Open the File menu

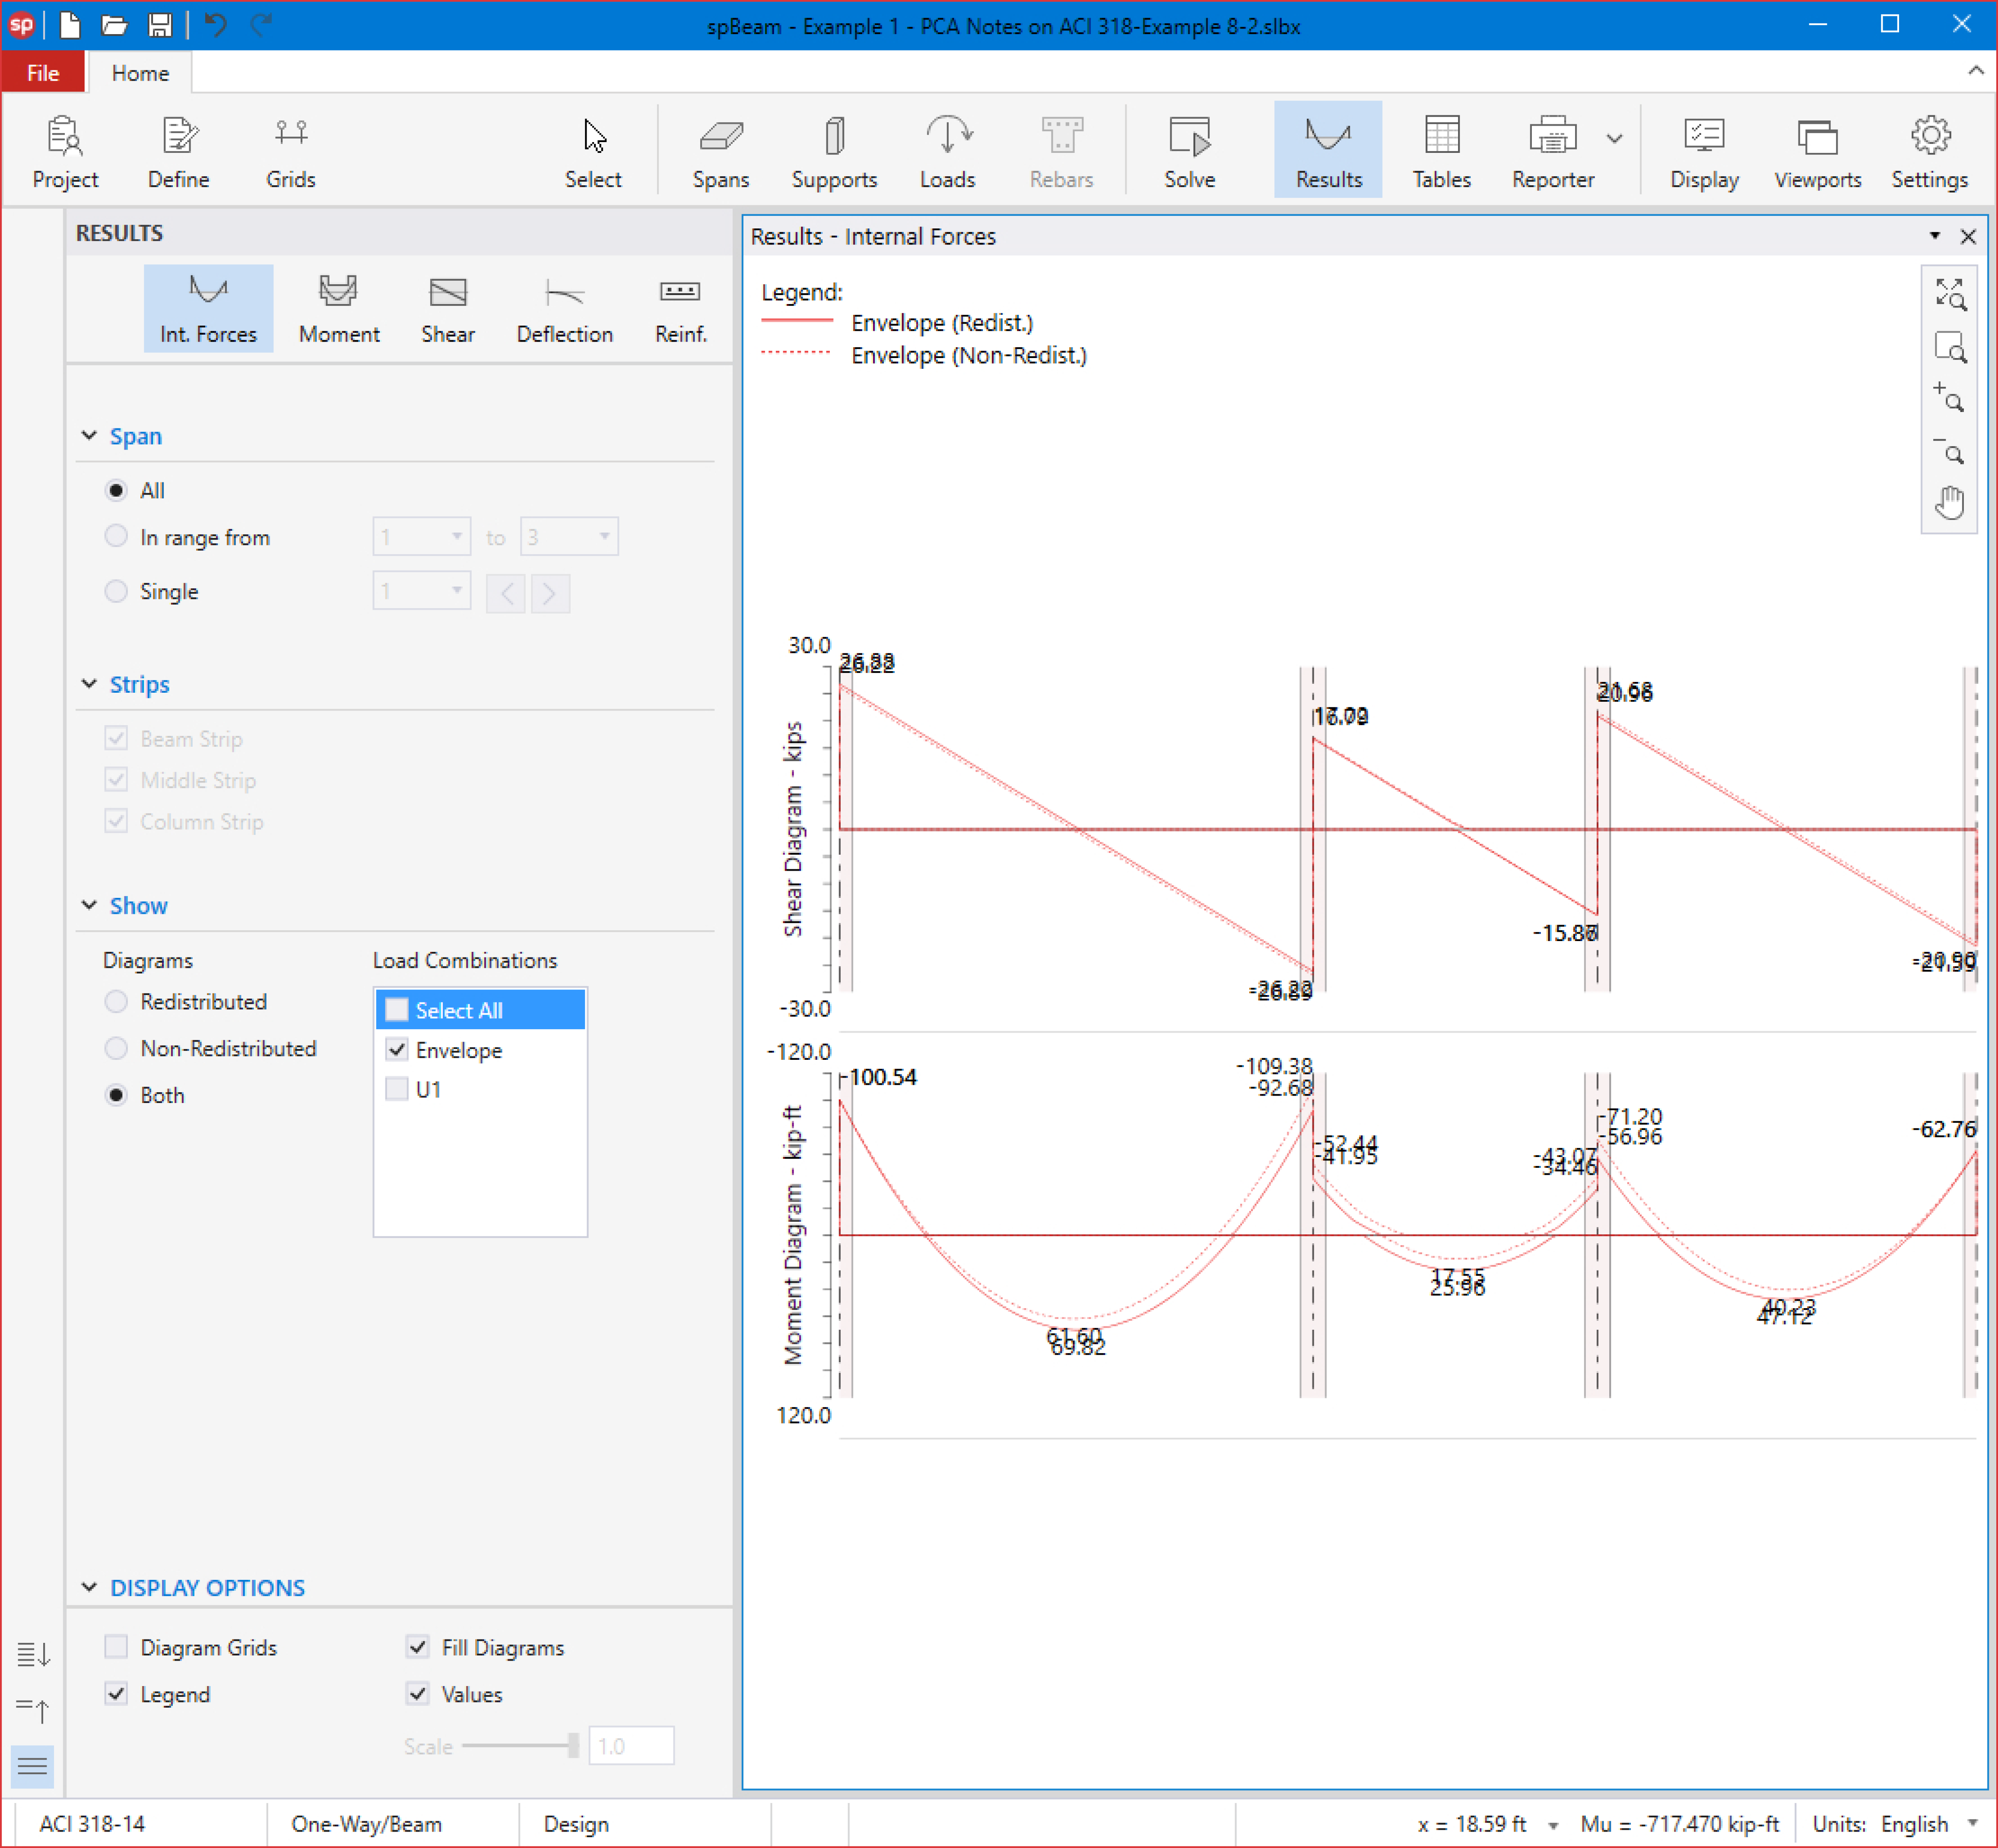43,73
